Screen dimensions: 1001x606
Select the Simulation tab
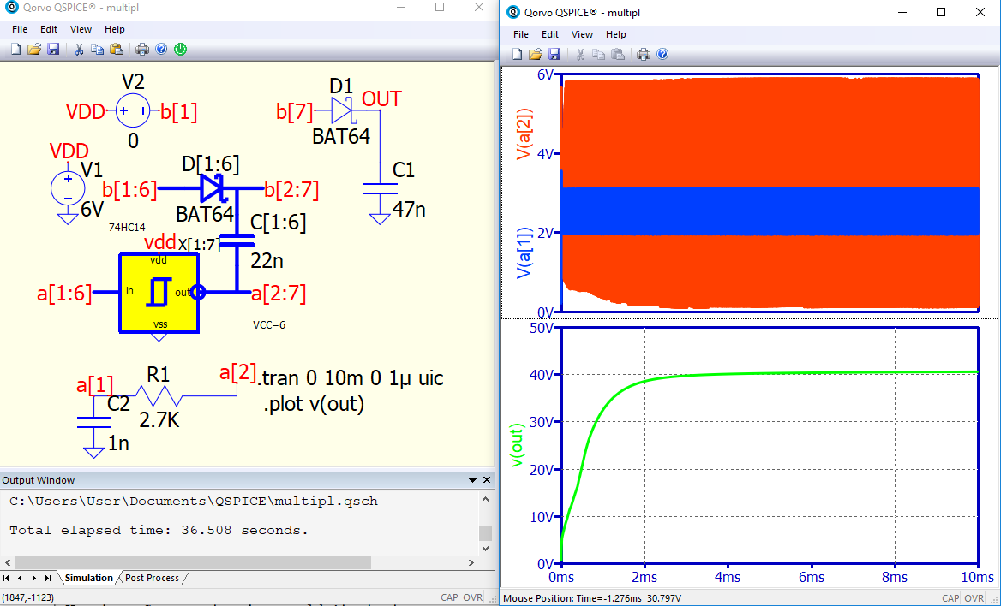[x=89, y=578]
